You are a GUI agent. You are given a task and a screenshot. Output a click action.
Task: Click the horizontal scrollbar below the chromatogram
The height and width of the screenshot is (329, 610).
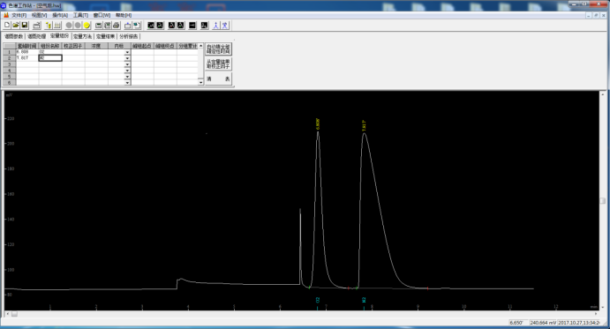coord(302,313)
